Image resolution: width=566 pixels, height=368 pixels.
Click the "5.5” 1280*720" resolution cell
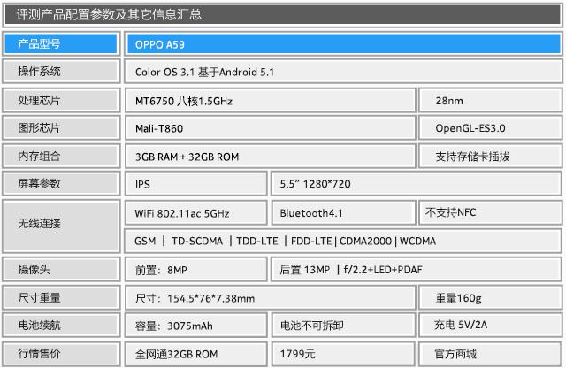click(x=417, y=183)
